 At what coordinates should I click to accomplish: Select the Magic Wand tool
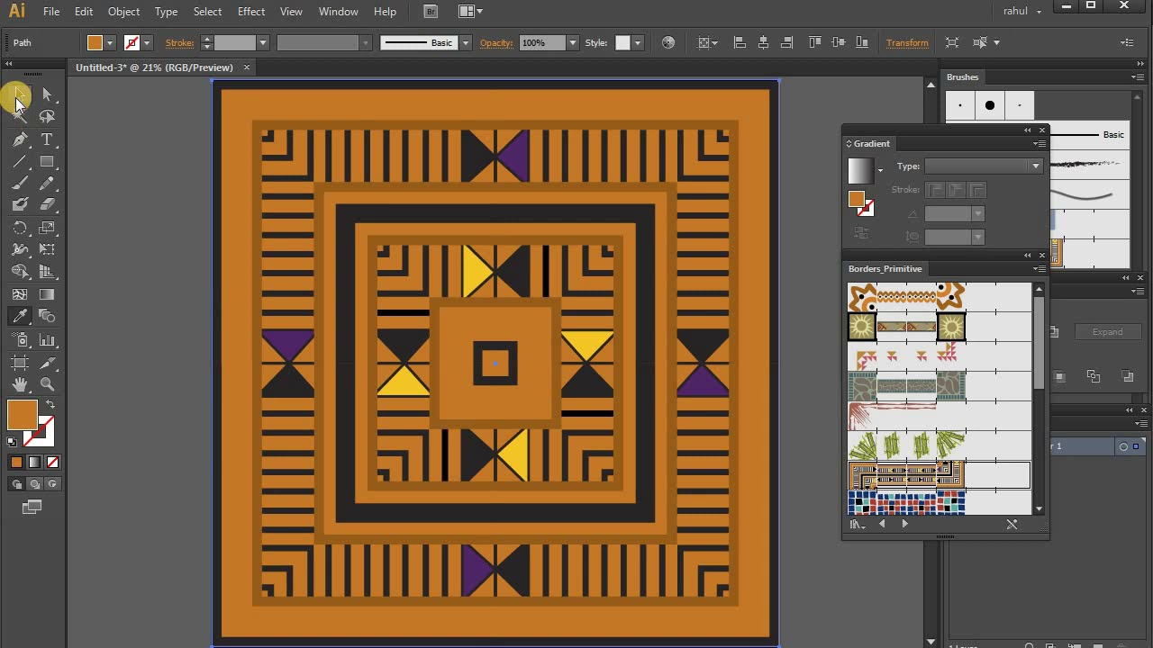20,116
